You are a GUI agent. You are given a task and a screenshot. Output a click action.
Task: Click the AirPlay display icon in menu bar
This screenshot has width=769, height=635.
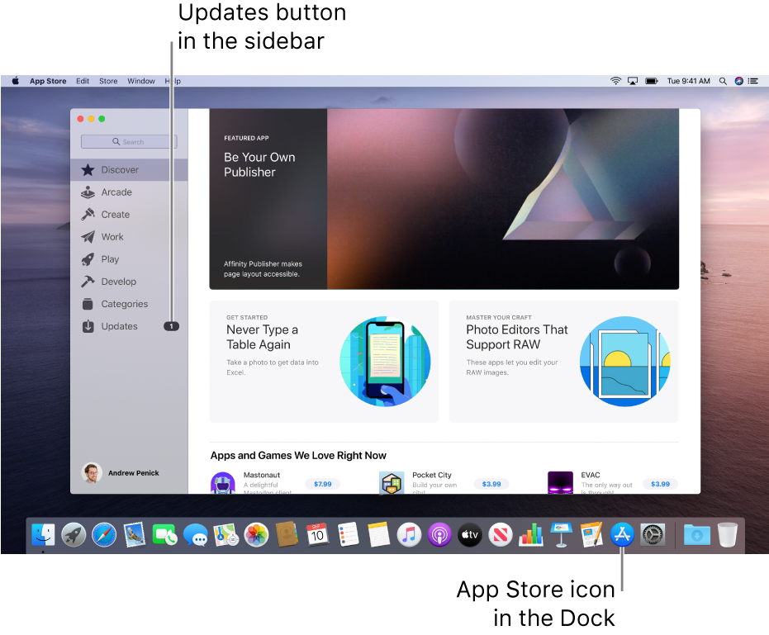[633, 81]
